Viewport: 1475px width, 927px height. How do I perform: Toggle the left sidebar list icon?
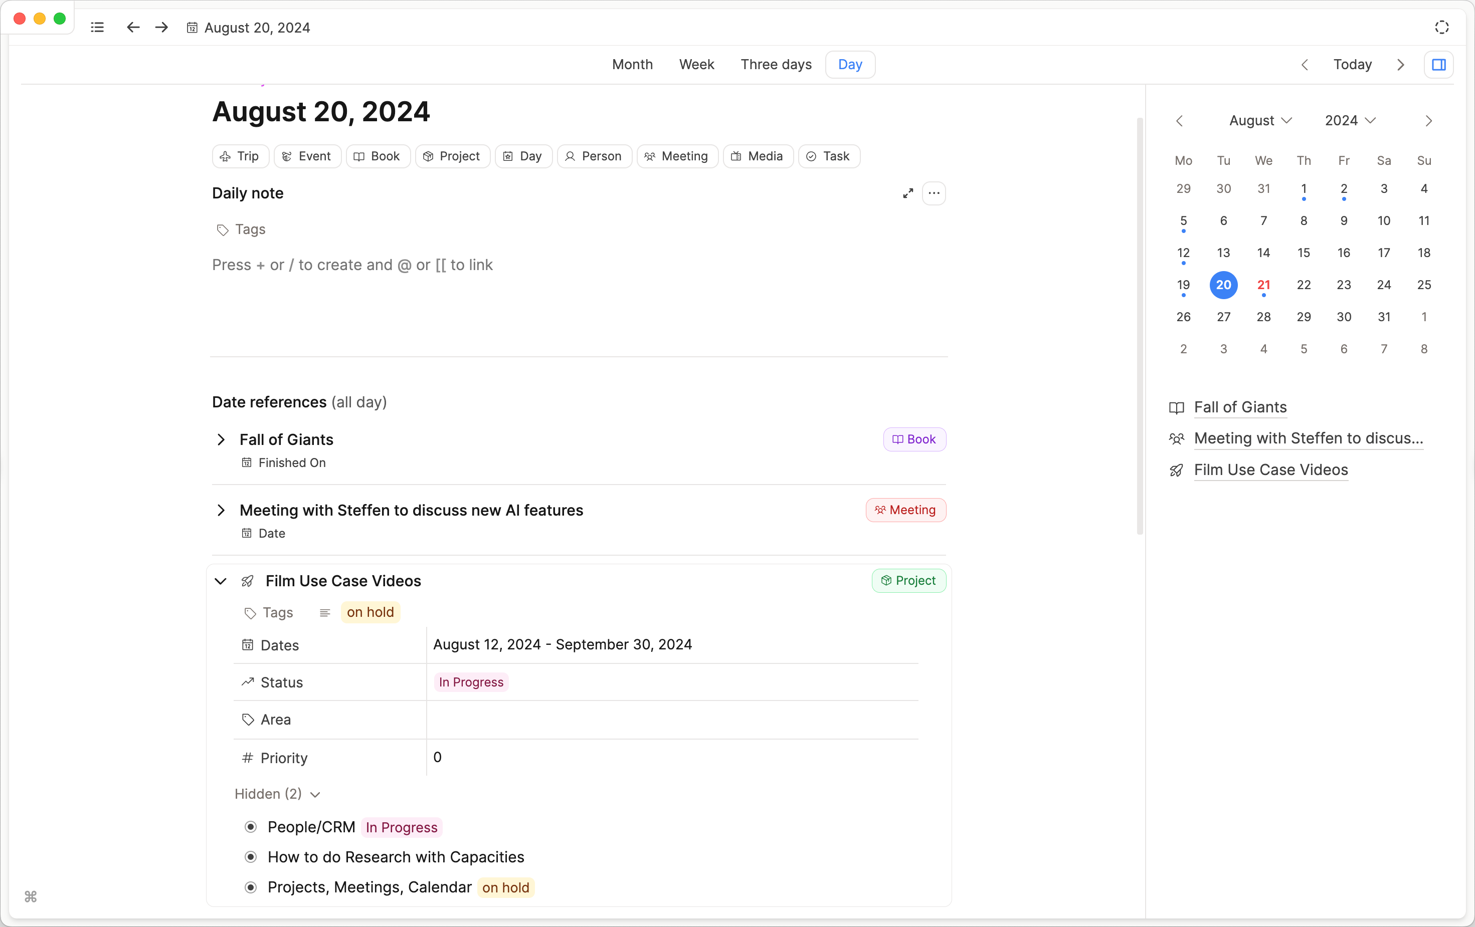point(97,28)
